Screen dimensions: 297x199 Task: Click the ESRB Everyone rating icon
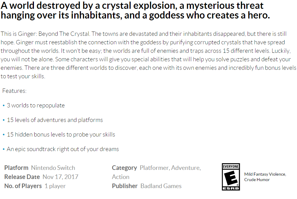tap(231, 177)
